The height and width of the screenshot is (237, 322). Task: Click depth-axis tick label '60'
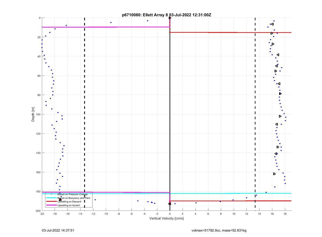pyautogui.click(x=39, y=76)
